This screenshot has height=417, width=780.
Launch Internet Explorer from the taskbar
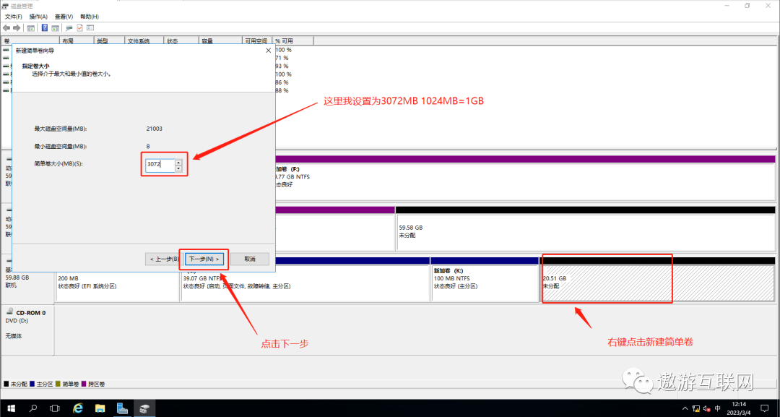77,408
